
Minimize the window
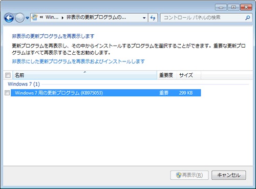point(221,7)
